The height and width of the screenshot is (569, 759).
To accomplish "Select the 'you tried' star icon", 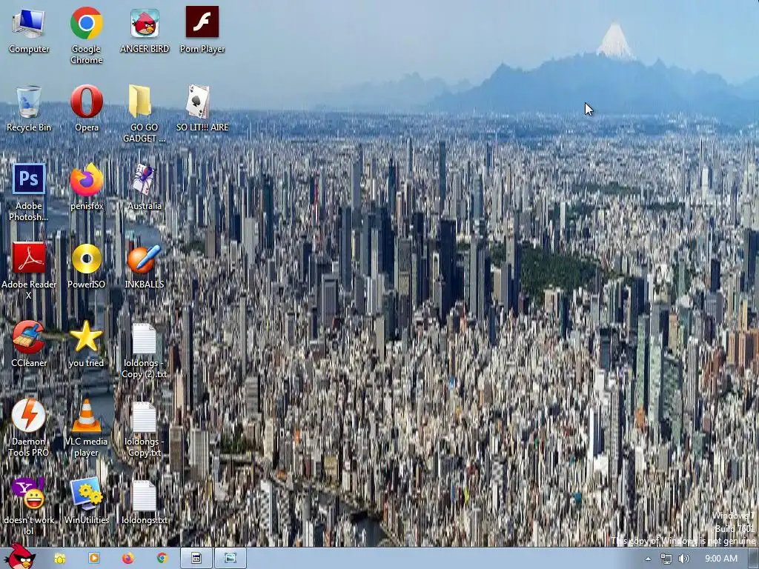I will 86,344.
